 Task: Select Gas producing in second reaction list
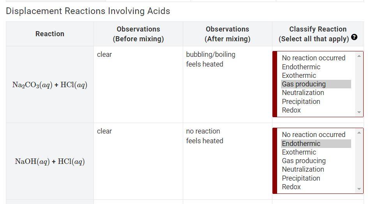(316, 161)
